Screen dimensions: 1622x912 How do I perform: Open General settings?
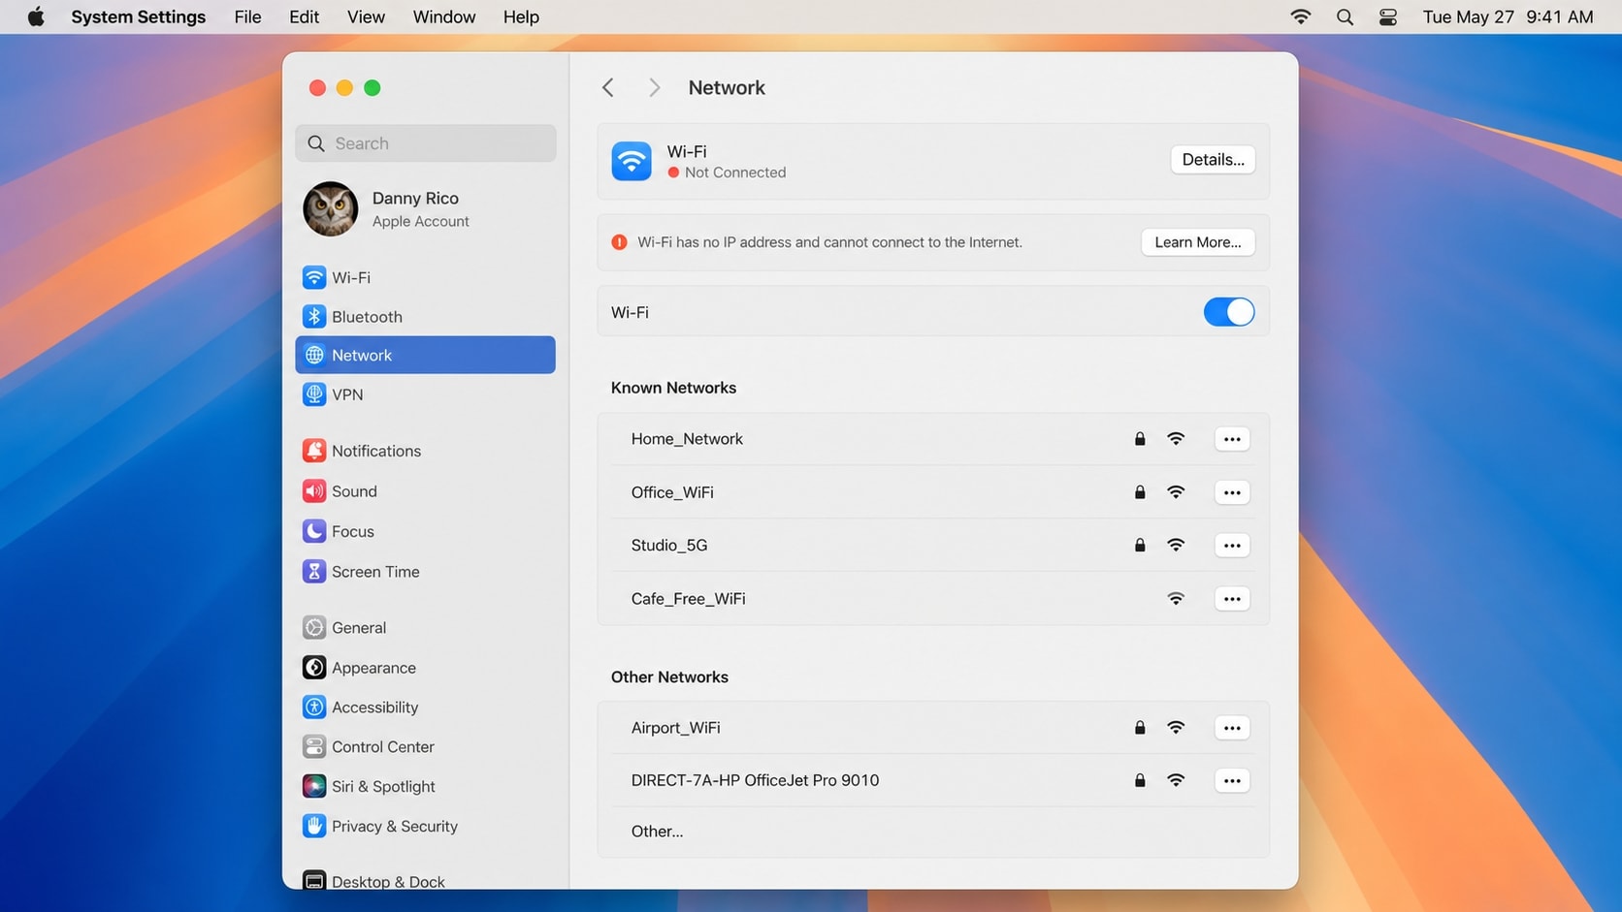click(425, 628)
